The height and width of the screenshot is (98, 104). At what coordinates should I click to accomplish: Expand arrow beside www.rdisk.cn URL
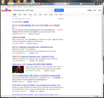pos(25,43)
